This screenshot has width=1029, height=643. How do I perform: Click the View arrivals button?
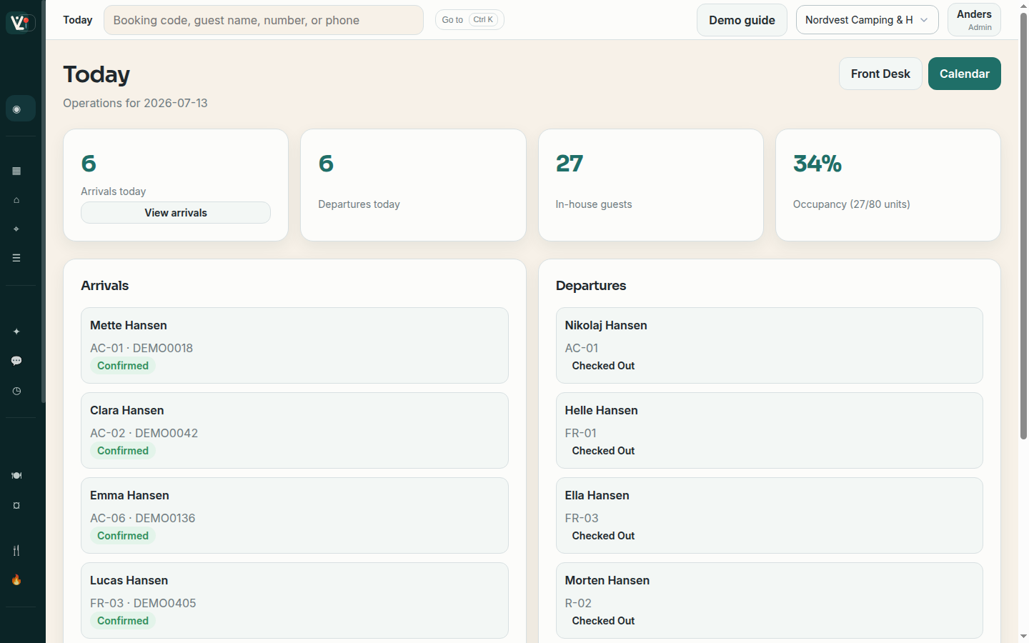point(176,213)
